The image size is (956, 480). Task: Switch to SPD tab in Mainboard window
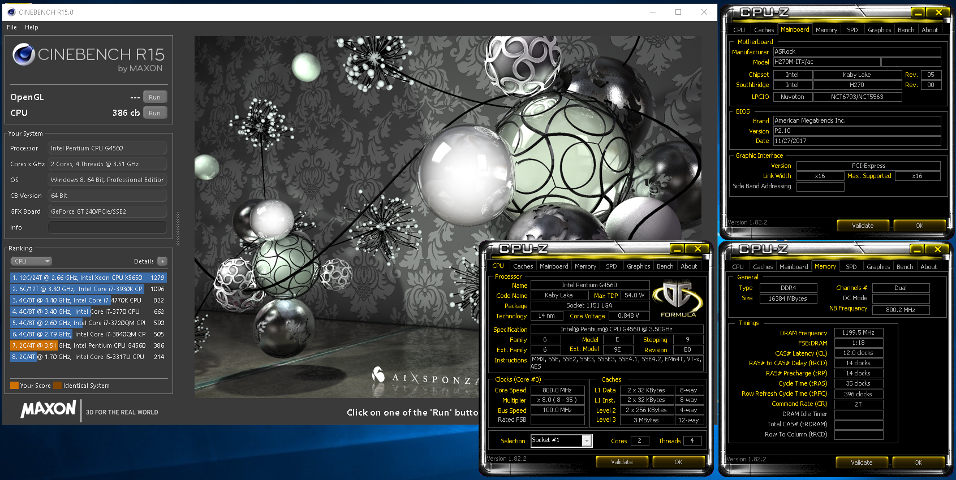[x=852, y=30]
